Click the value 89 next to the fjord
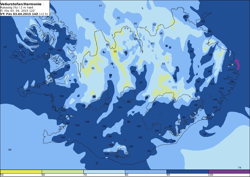The width and height of the screenshot is (250, 177). [107, 45]
